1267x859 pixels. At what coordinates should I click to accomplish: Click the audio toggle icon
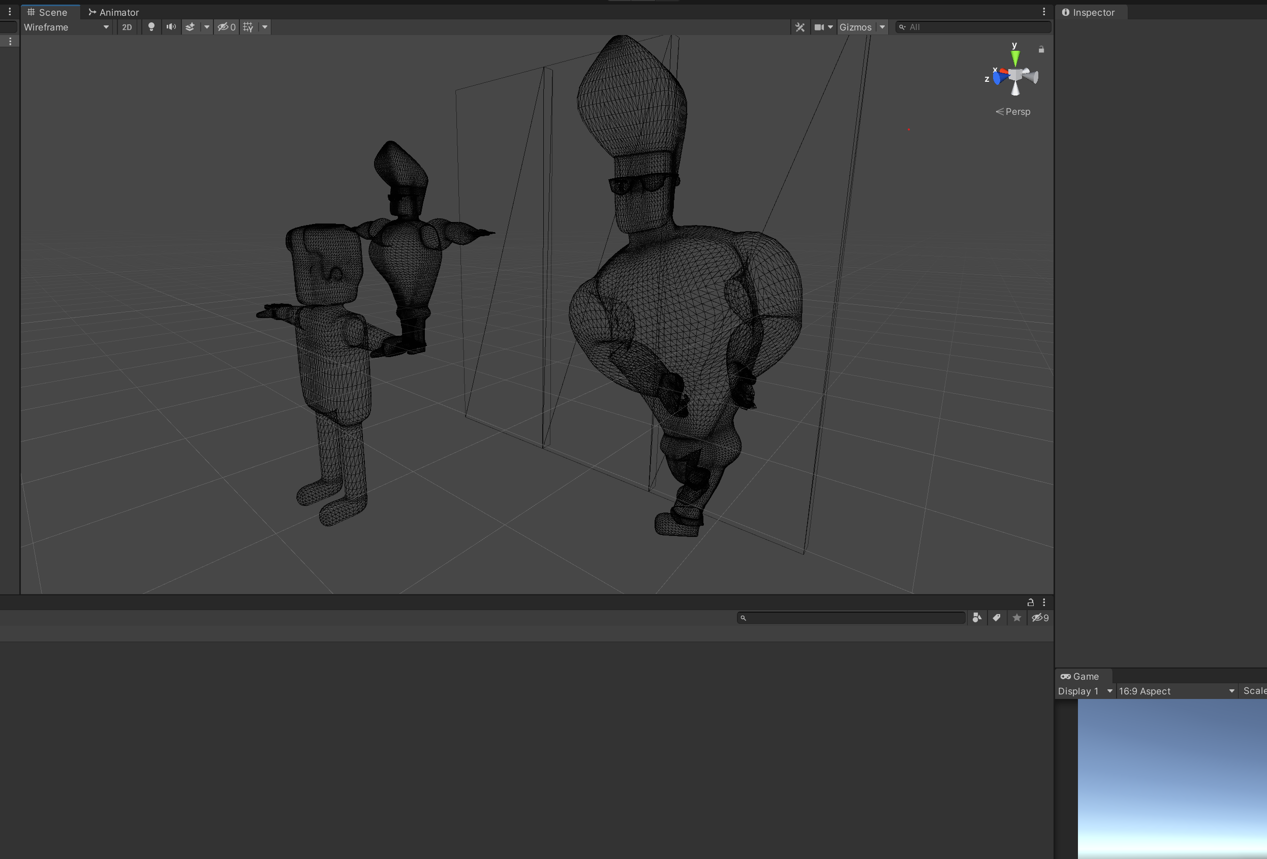pyautogui.click(x=171, y=27)
